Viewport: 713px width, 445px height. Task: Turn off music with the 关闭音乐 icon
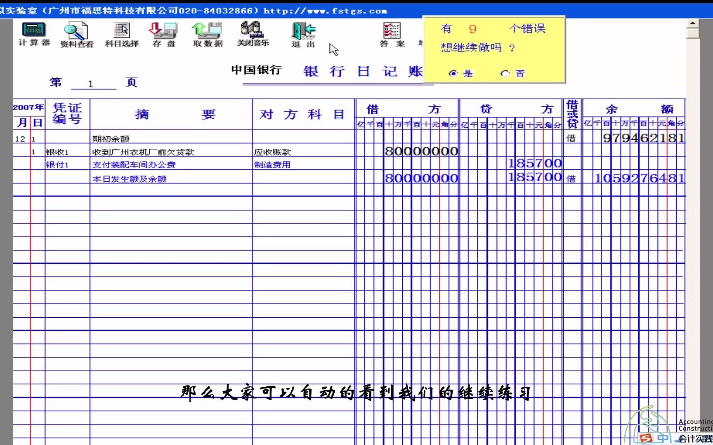253,34
